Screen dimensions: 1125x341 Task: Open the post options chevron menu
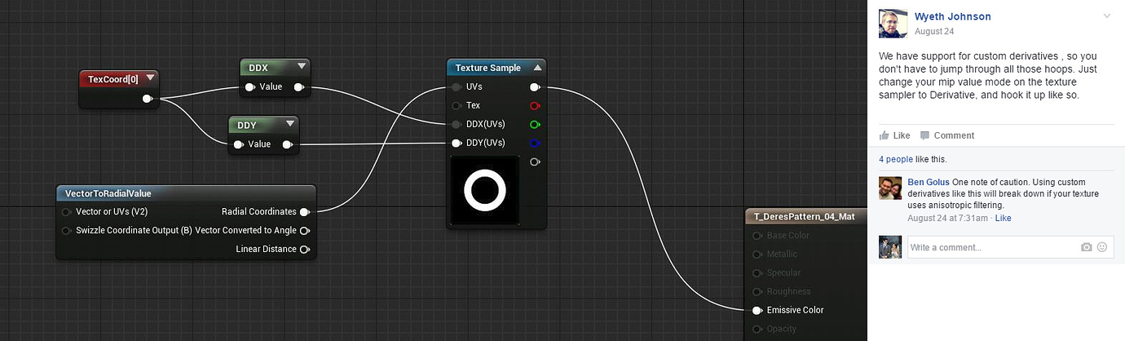tap(1106, 16)
